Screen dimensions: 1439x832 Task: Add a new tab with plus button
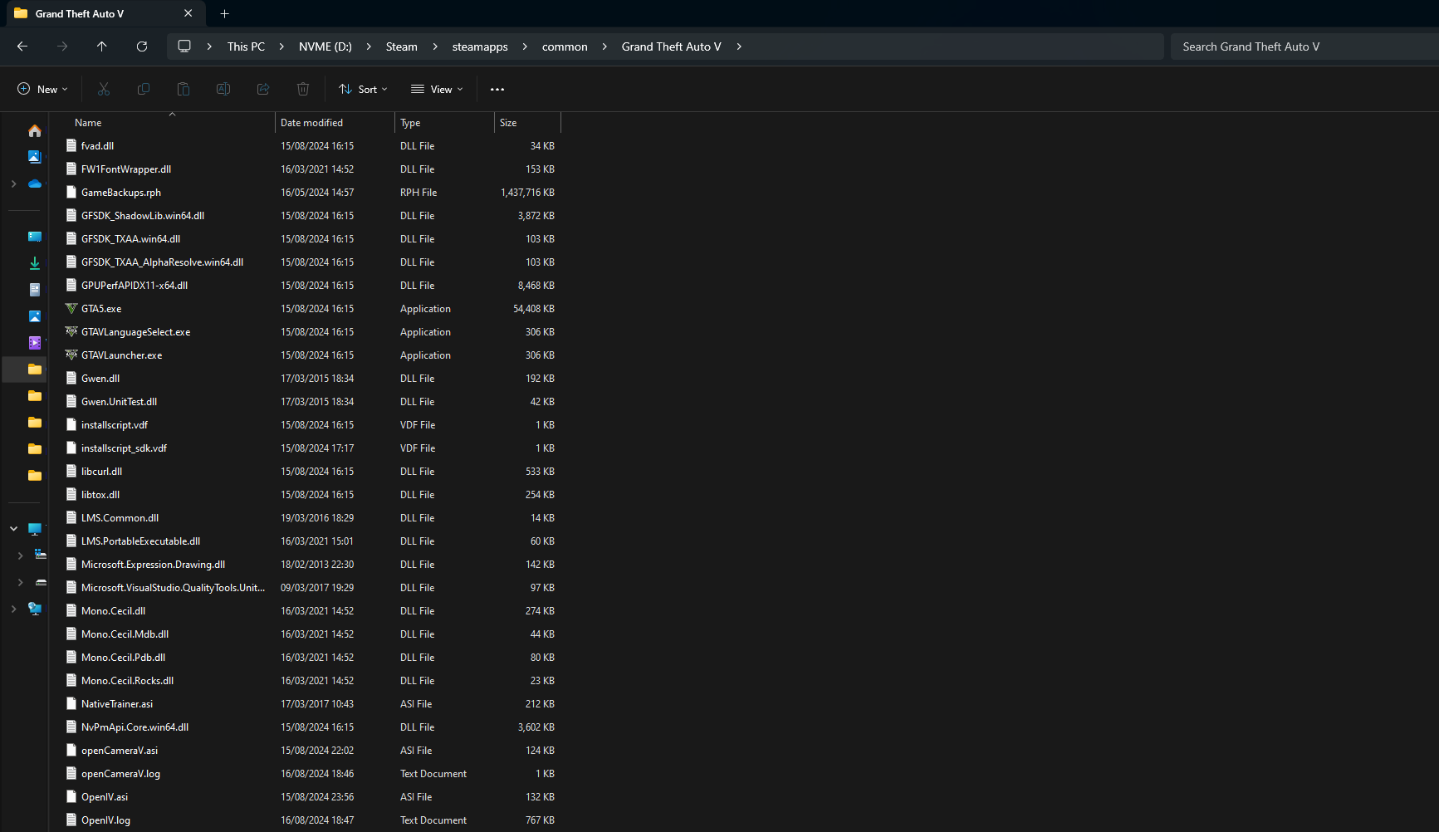tap(225, 13)
